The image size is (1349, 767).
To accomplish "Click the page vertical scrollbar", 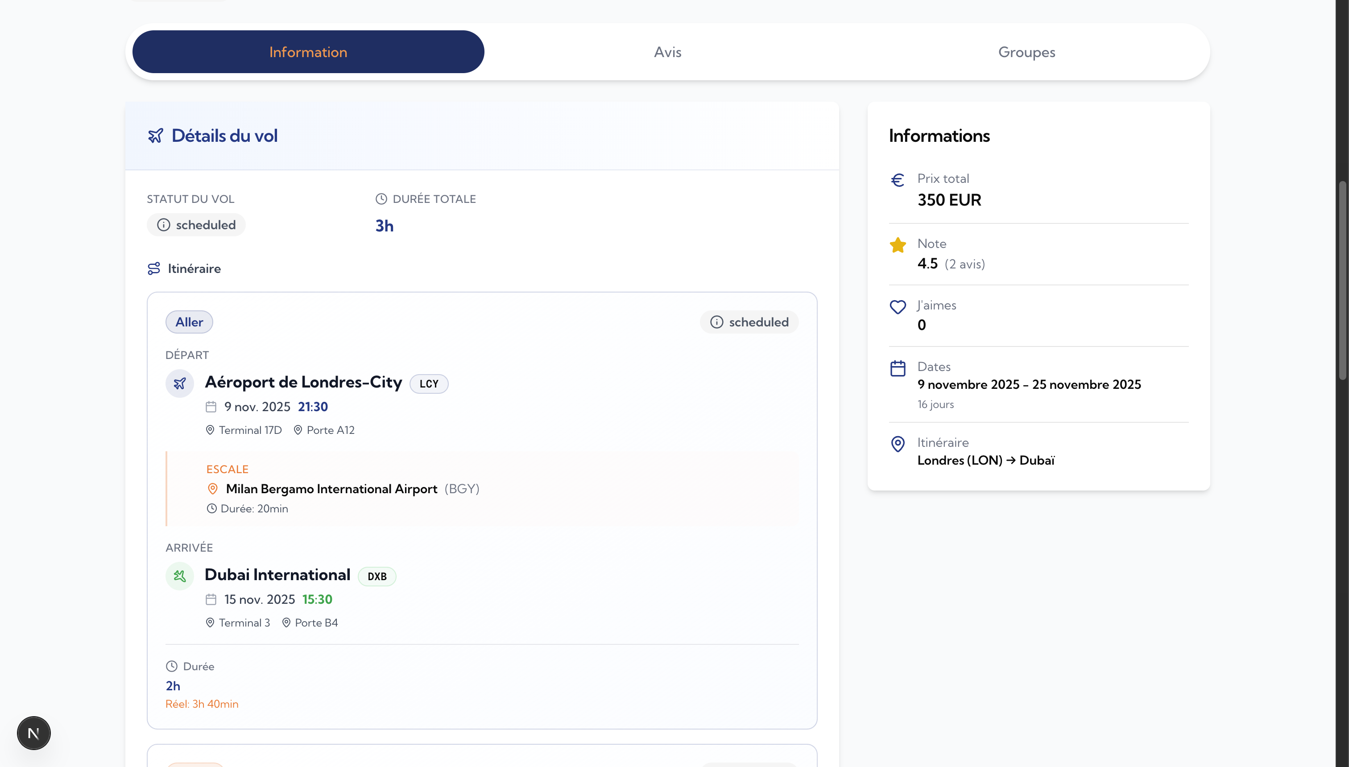I will click(x=1343, y=280).
